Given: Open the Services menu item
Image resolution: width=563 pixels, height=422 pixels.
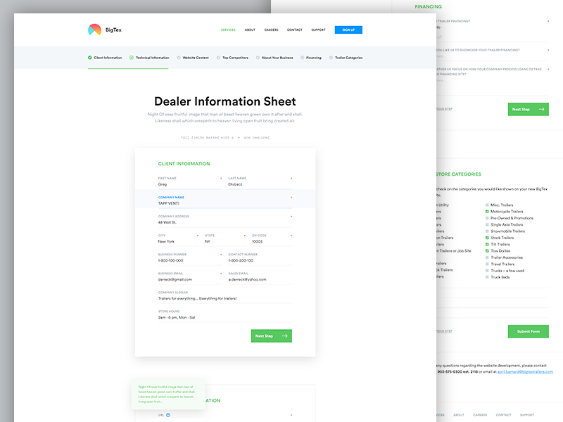Looking at the screenshot, I should (x=228, y=30).
